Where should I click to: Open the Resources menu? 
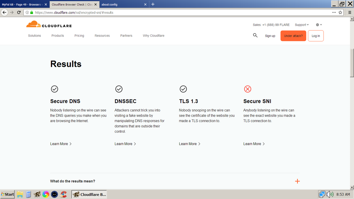pyautogui.click(x=102, y=36)
